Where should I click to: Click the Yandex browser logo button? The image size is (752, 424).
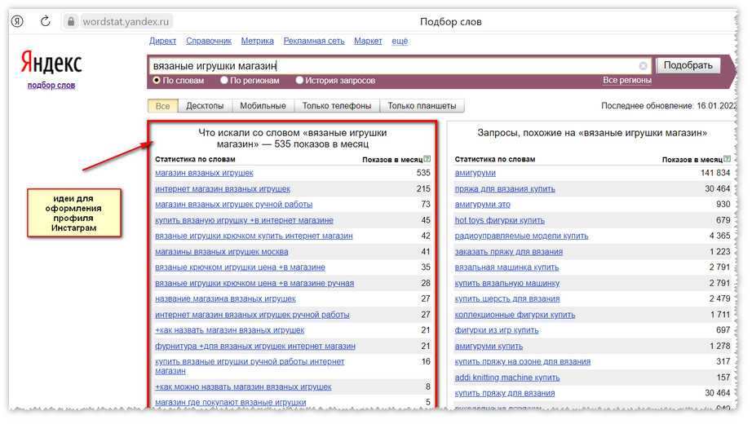point(17,21)
